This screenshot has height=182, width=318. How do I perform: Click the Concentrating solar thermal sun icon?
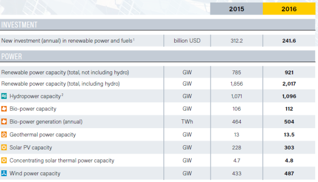point(4,160)
